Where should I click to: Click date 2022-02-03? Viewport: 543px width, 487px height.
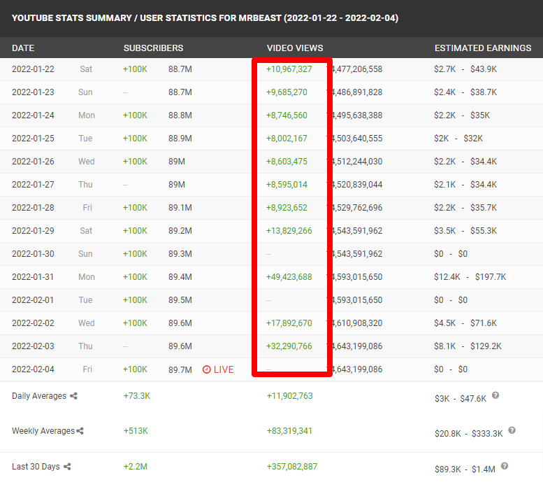(34, 346)
